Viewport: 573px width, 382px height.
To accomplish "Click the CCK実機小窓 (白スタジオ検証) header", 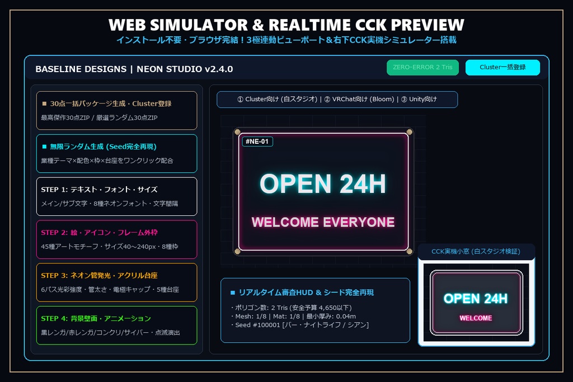I will click(x=476, y=251).
